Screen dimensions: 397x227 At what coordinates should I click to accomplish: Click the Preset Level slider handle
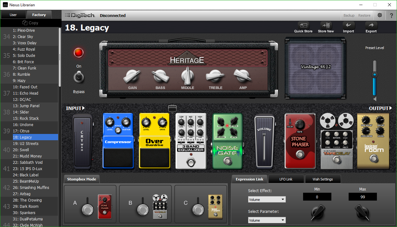(x=374, y=75)
